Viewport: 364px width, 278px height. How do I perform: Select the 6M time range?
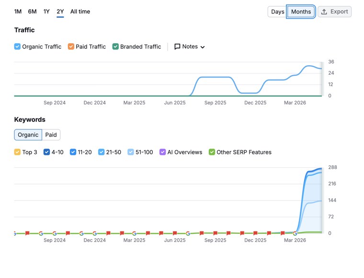(x=32, y=12)
